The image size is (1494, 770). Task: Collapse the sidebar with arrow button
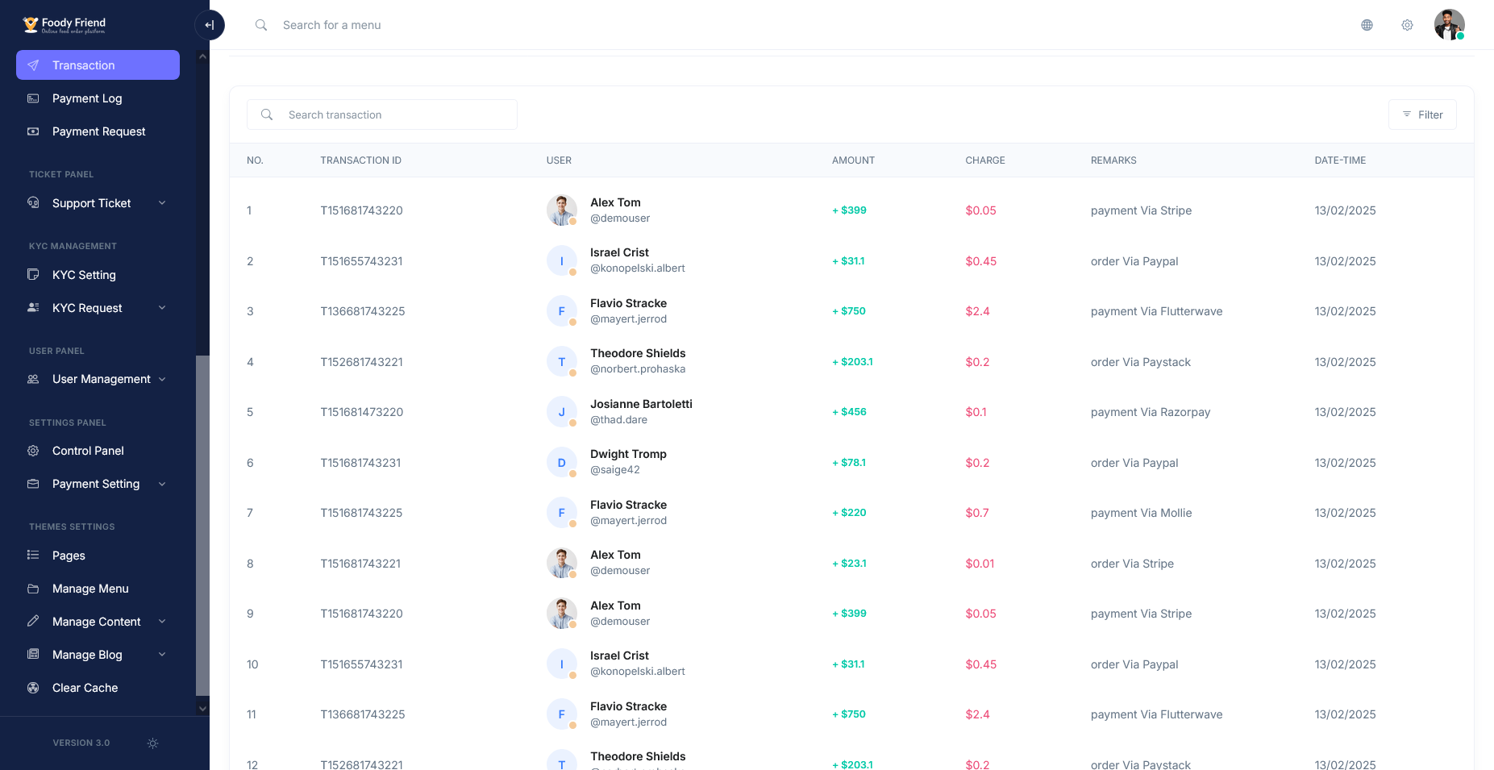[x=210, y=25]
